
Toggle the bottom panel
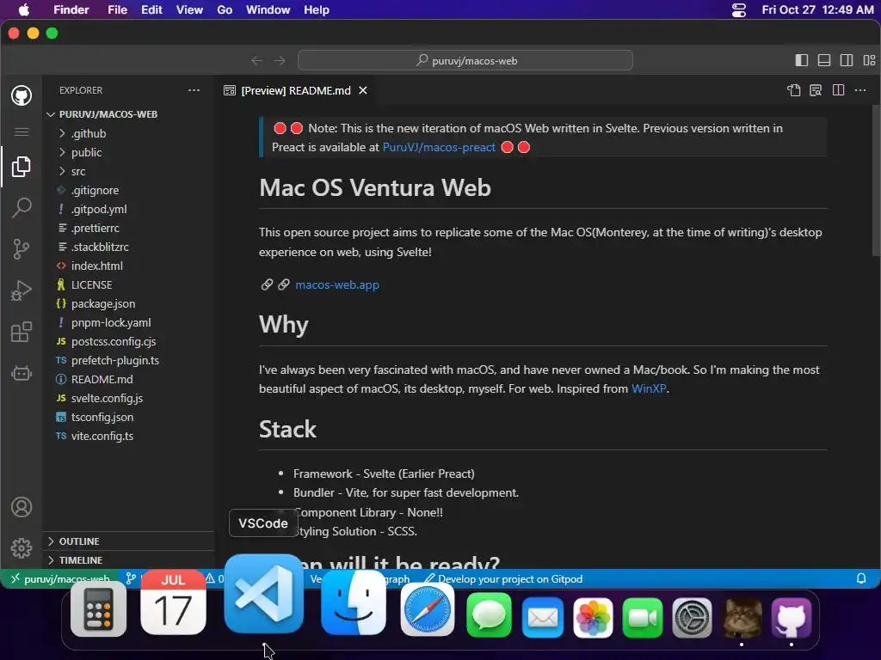[824, 61]
